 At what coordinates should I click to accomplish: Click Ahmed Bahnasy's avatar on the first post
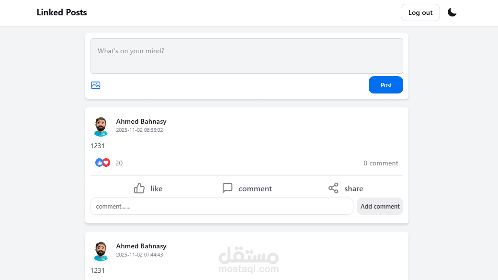(101, 126)
